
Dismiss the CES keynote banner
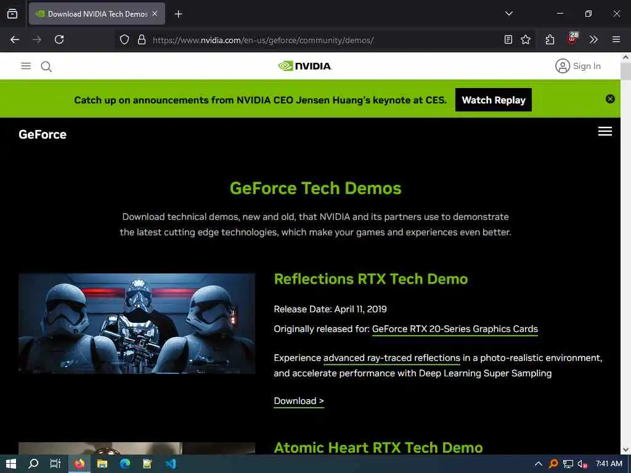[610, 99]
